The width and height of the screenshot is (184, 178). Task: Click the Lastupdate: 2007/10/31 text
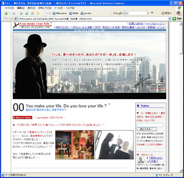tap(50, 117)
